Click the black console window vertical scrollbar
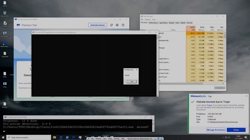The image size is (250, 140). click(157, 65)
